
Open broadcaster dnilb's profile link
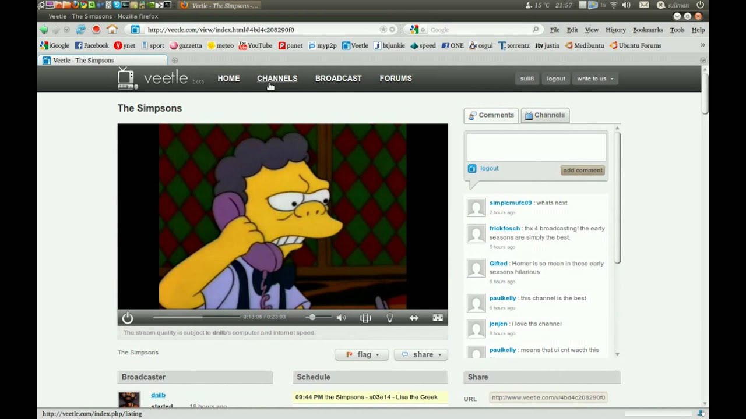pos(158,395)
